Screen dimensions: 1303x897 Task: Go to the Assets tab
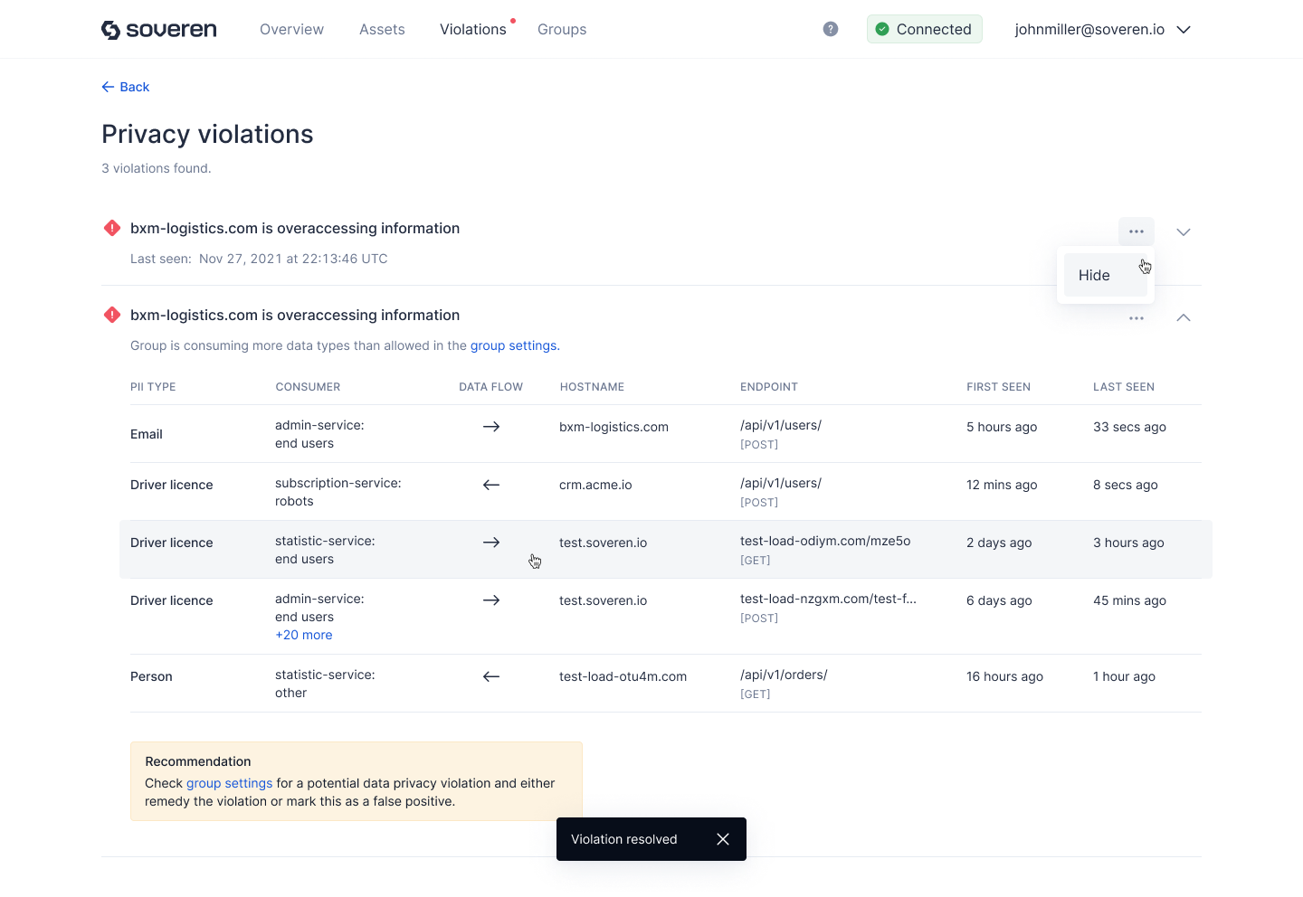(x=382, y=29)
